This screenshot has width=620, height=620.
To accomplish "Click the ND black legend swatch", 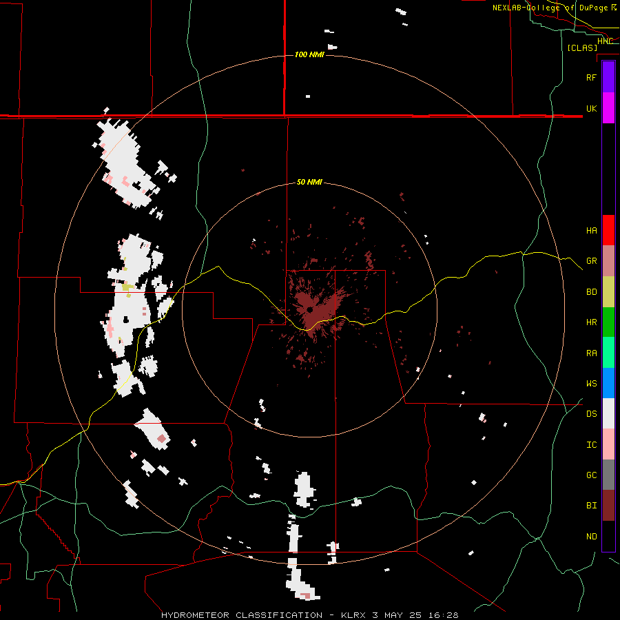I will [x=608, y=536].
